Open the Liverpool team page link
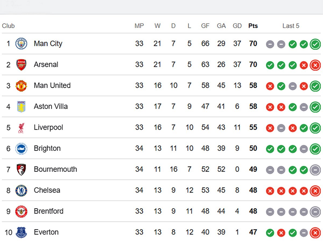The width and height of the screenshot is (323, 242). 48,127
